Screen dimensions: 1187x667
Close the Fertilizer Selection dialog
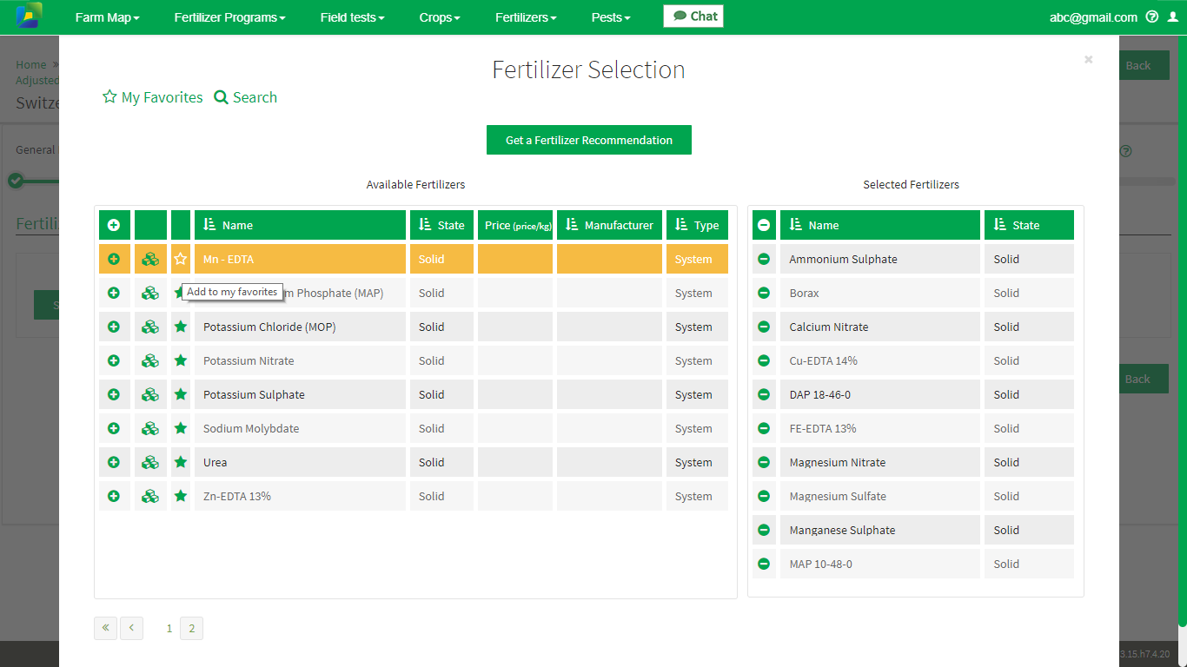tap(1088, 59)
